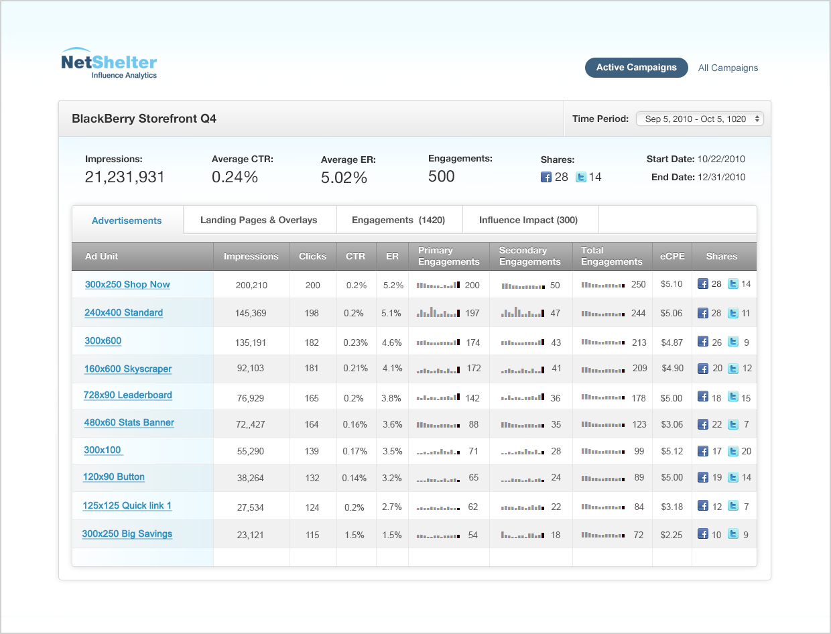Click Twitter icon in 300x600 row
The height and width of the screenshot is (634, 831).
pos(733,342)
